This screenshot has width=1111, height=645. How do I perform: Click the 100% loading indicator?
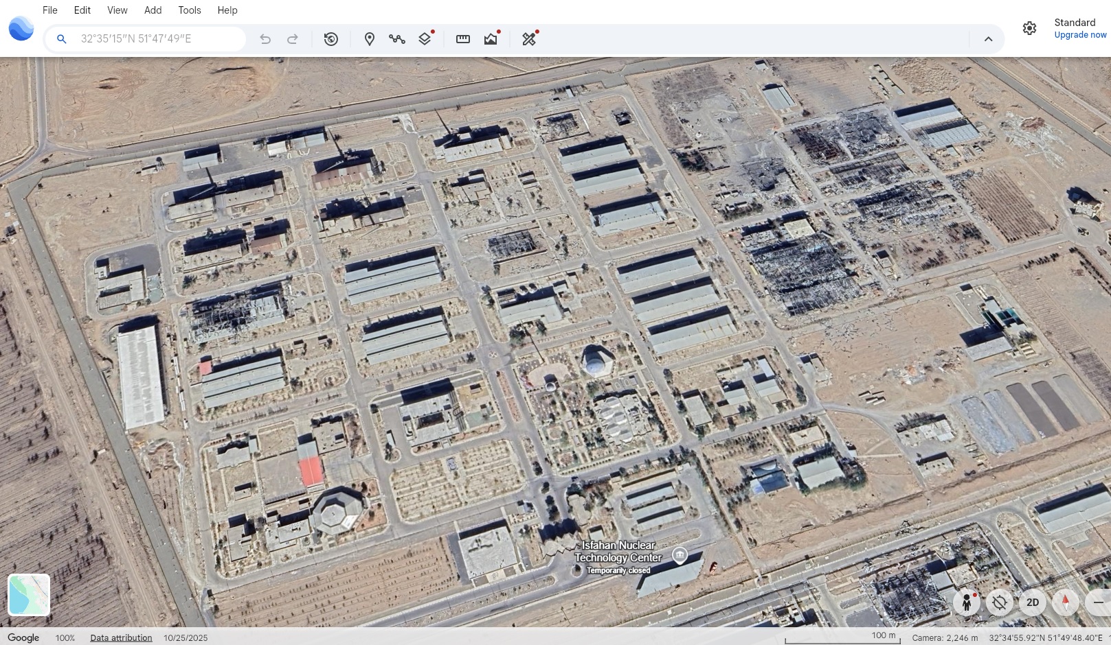pos(65,637)
